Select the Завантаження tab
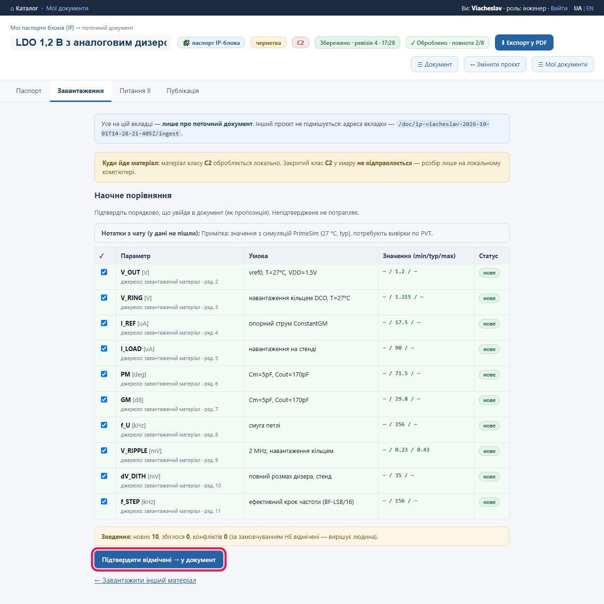Image resolution: width=604 pixels, height=604 pixels. [81, 91]
